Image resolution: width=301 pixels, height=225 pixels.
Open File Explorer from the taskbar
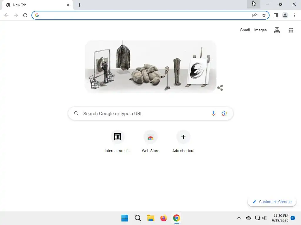pyautogui.click(x=151, y=218)
